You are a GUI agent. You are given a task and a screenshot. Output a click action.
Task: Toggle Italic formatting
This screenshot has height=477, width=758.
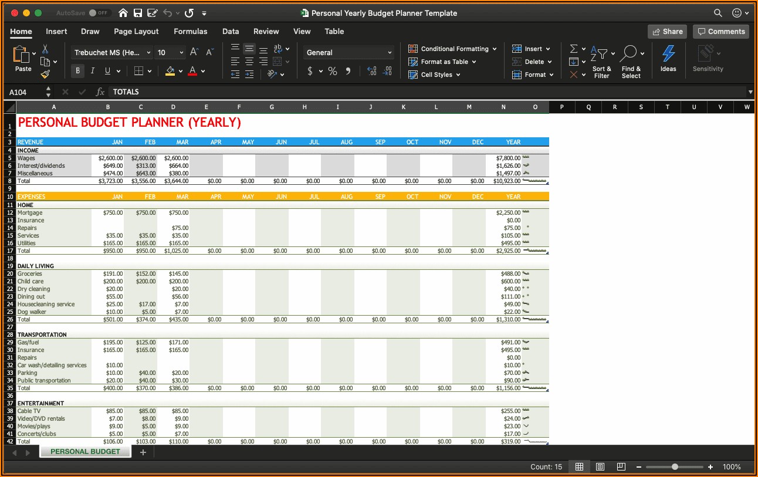[92, 71]
